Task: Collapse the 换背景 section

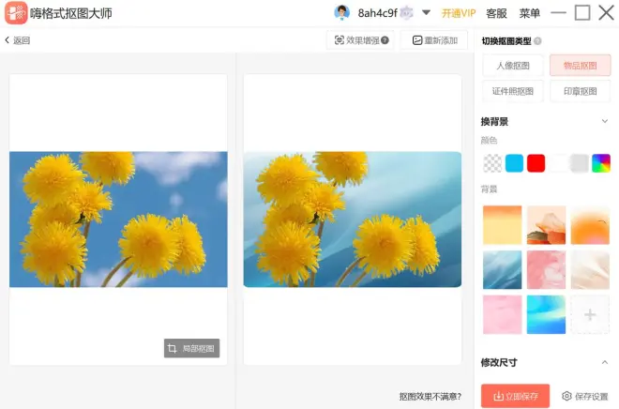Action: (x=604, y=121)
